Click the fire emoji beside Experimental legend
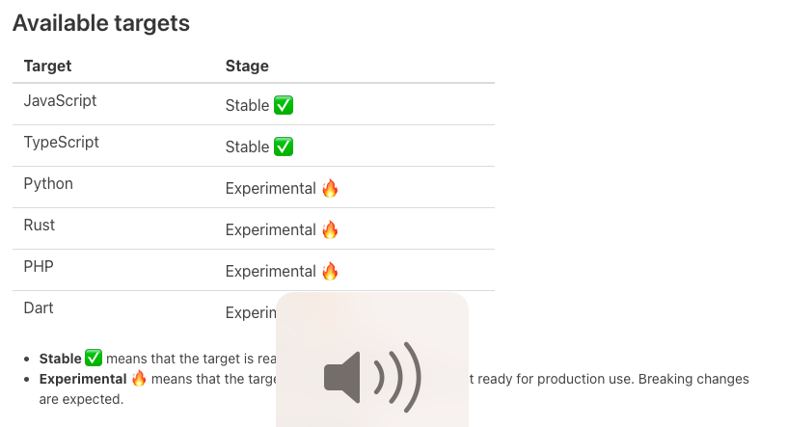 139,379
